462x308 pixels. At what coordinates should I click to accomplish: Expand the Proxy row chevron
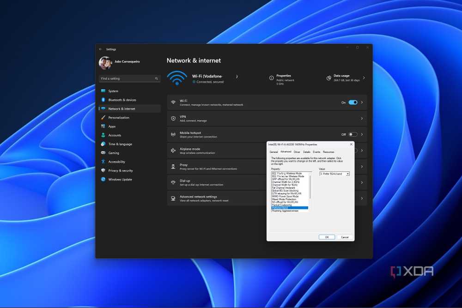pyautogui.click(x=362, y=167)
